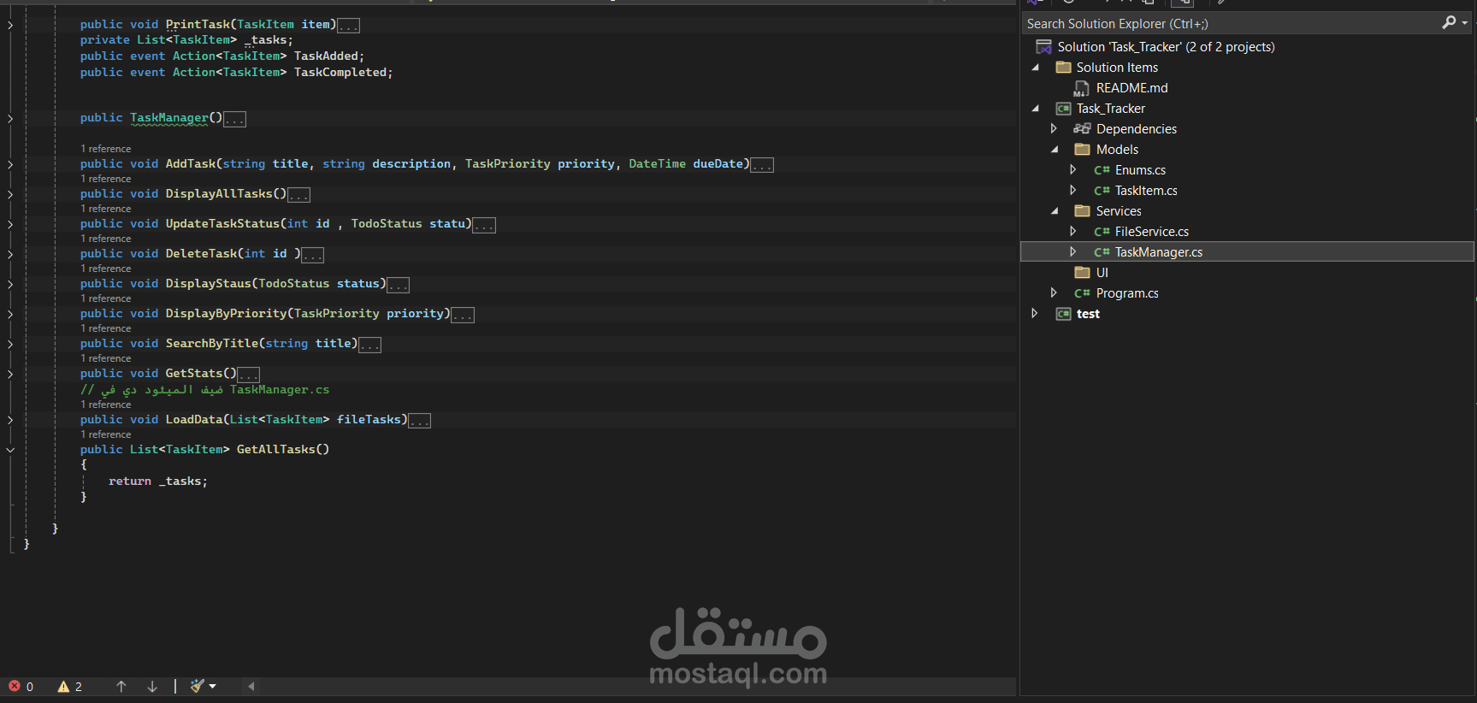Unfold the UpdateTaskStatus method in margin
The width and height of the screenshot is (1477, 703).
[x=10, y=224]
